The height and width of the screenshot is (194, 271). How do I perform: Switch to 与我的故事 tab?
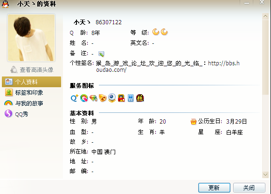click(x=24, y=104)
